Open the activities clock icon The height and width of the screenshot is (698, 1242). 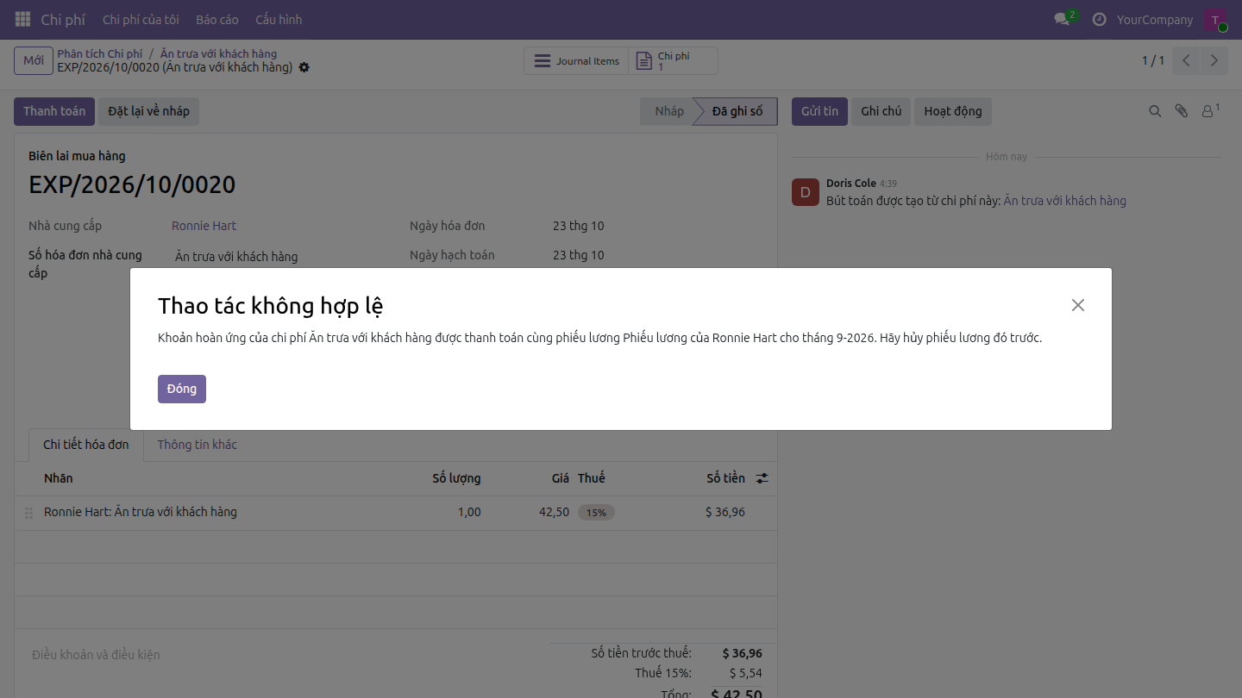click(1099, 19)
